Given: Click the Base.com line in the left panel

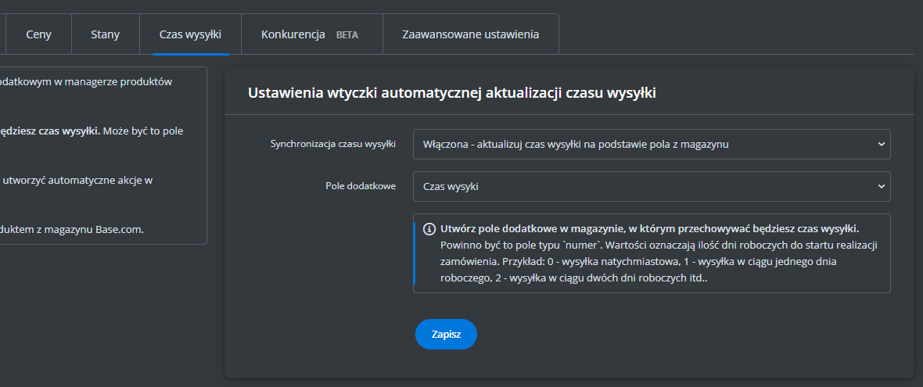Looking at the screenshot, I should tap(72, 229).
